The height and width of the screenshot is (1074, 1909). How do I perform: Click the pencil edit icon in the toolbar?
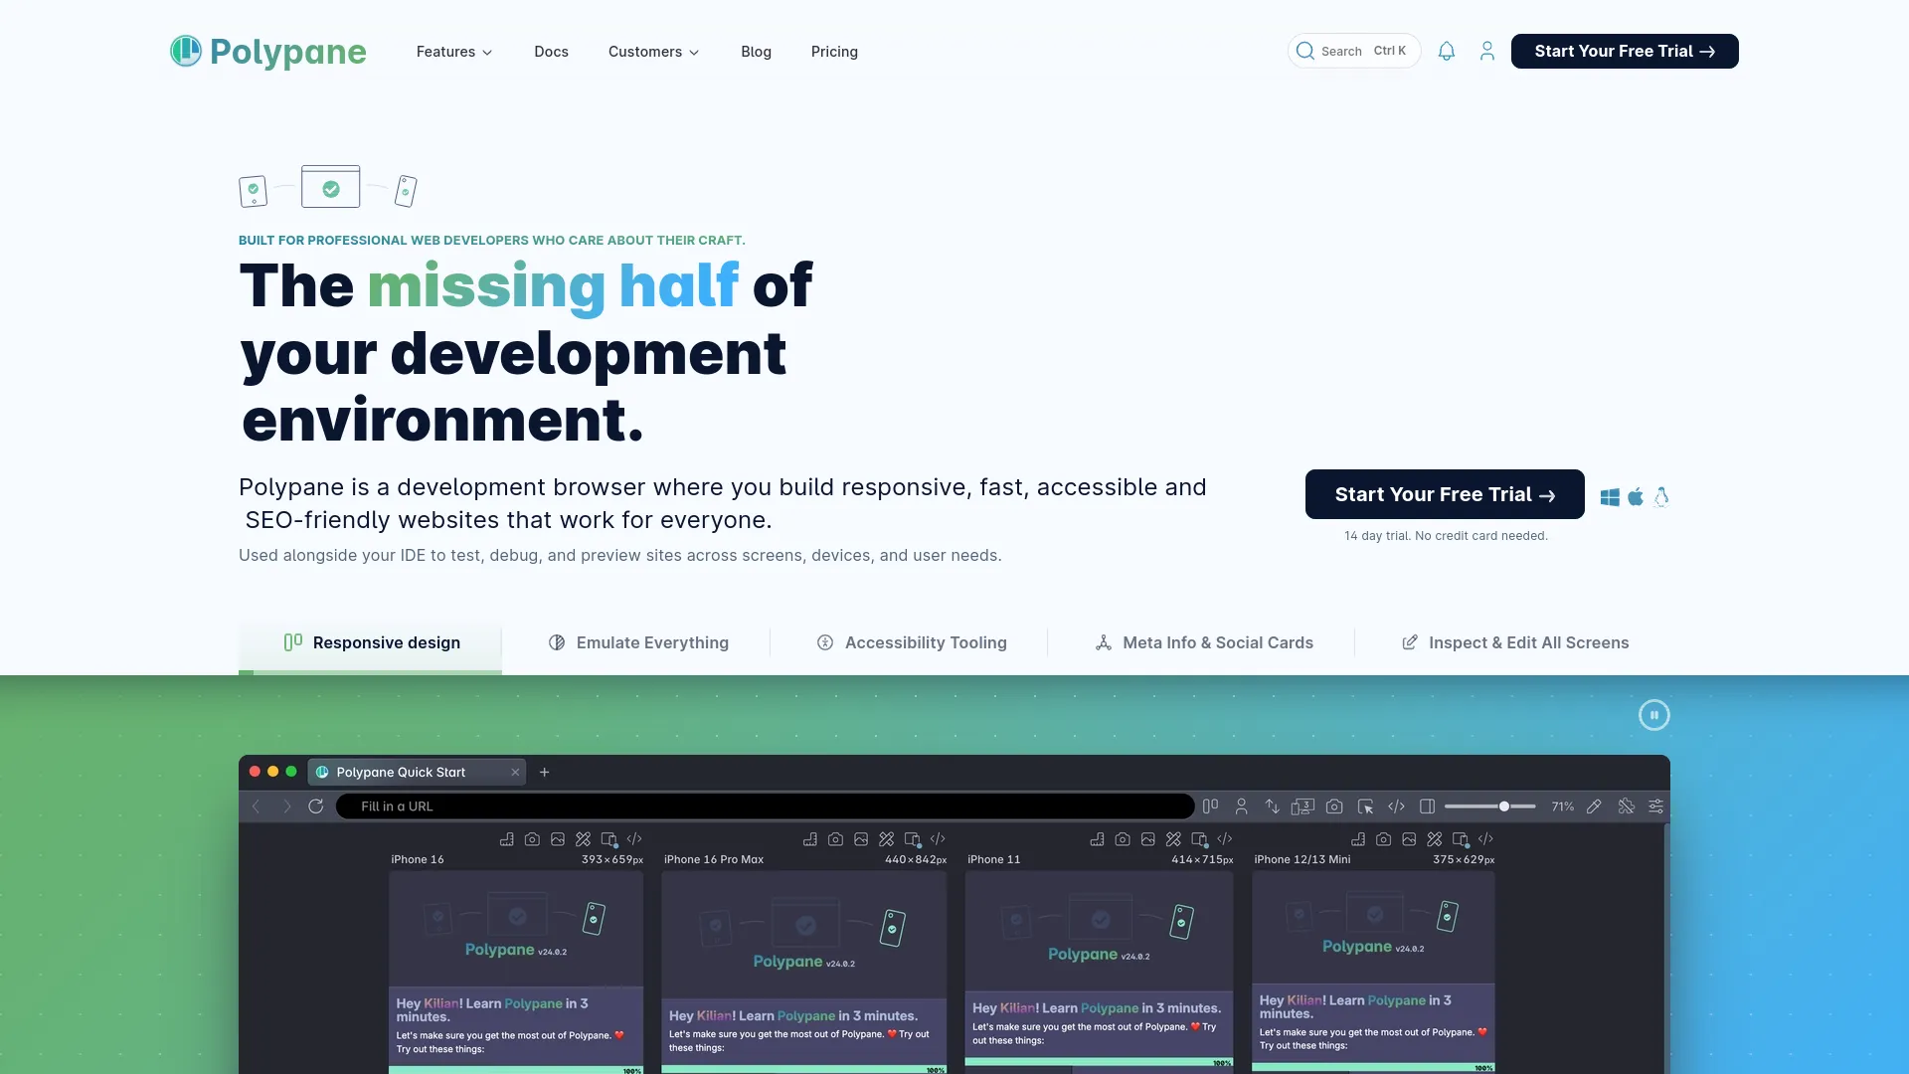[x=1594, y=806]
